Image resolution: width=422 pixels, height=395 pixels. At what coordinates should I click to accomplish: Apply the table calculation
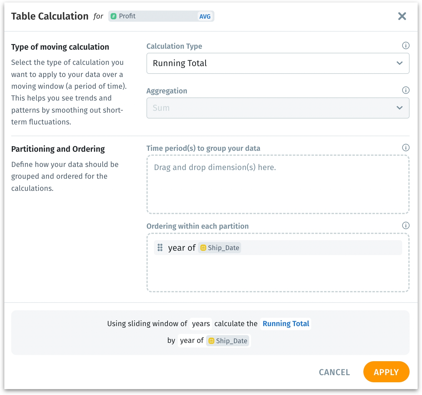tap(386, 372)
